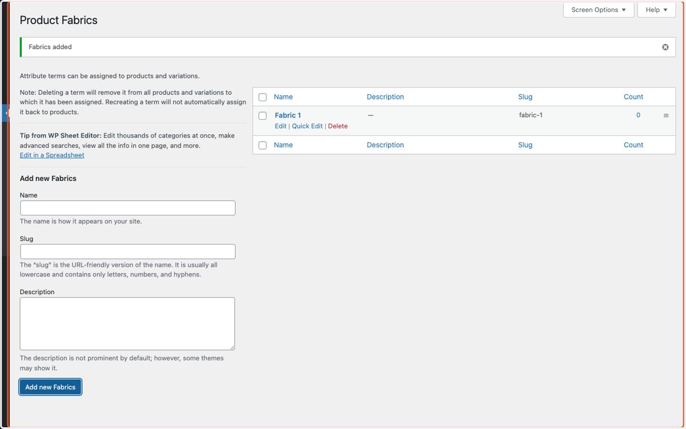Viewport: 686px width, 429px height.
Task: Open Edit in a Spreadsheet link
Action: 52,155
